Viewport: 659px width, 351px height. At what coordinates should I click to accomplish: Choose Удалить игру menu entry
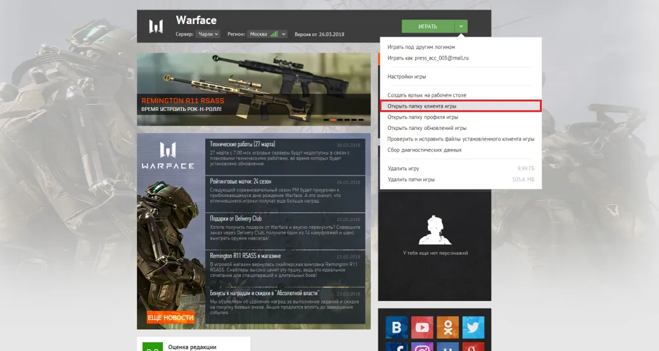pos(403,168)
